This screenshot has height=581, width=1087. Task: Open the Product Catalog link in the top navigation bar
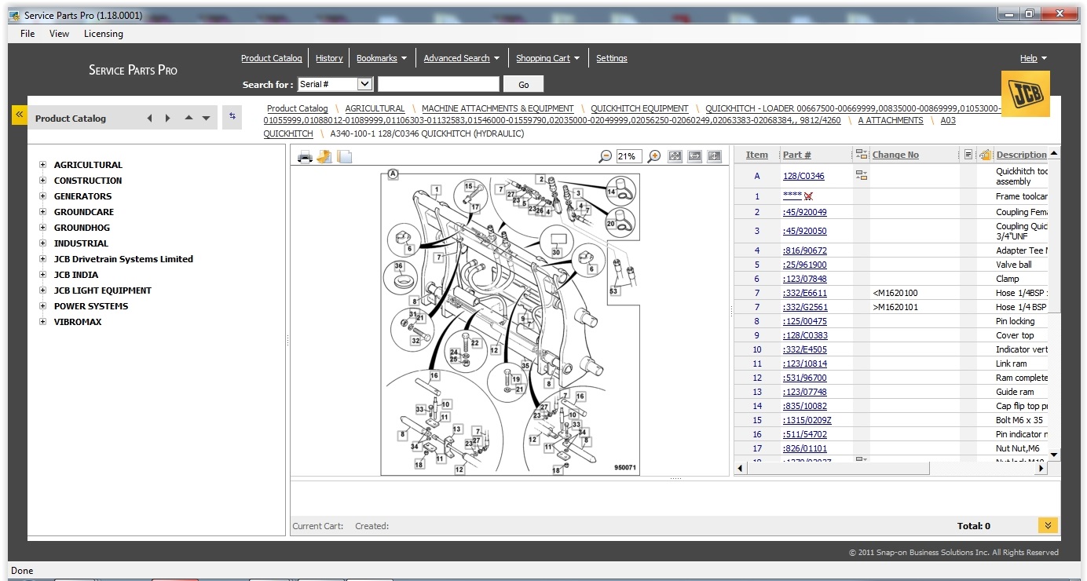(x=272, y=58)
